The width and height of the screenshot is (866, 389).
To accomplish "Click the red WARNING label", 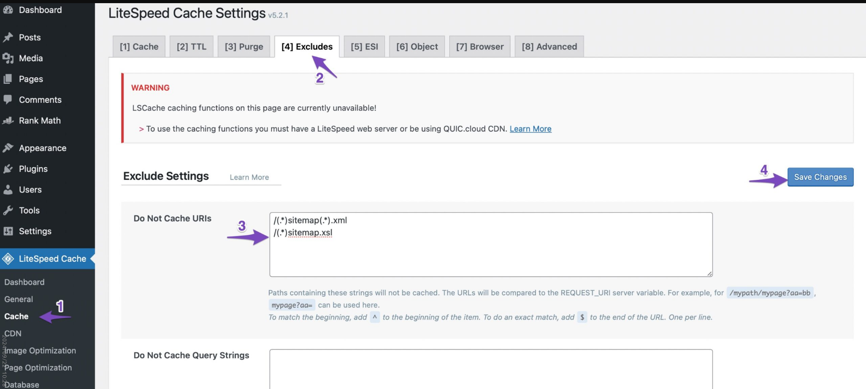I will [150, 88].
